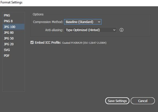Screen dimensions: 158x112
Task: Uncheck Embed ICC Profile checkbox
Action: point(32,42)
